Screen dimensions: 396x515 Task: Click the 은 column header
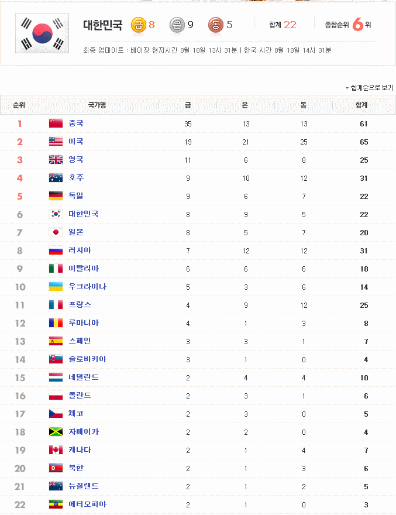[245, 105]
